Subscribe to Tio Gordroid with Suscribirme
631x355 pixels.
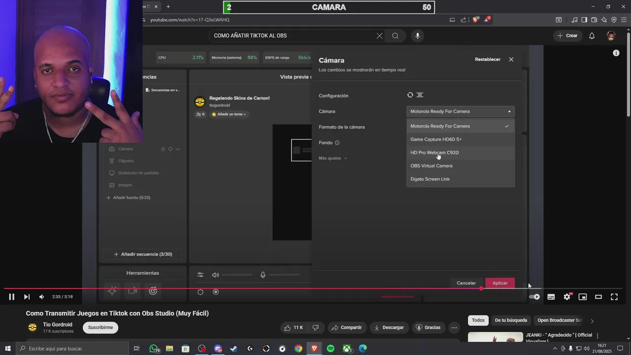coord(101,327)
